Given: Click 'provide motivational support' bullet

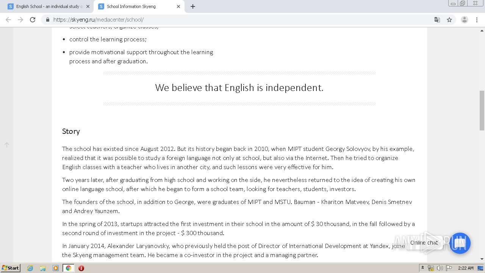Looking at the screenshot, I should [141, 56].
